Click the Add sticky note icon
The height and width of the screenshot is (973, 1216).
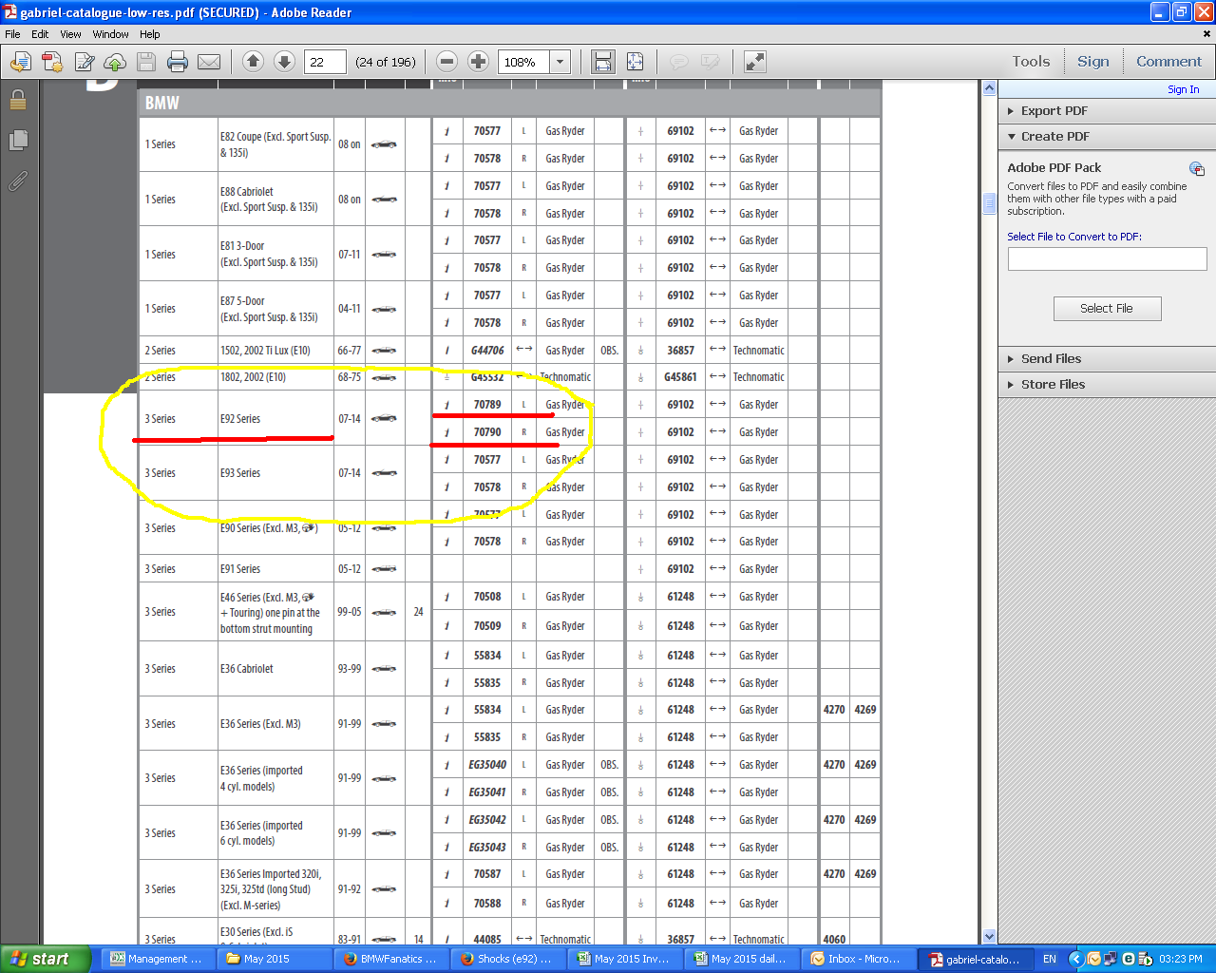(x=678, y=62)
